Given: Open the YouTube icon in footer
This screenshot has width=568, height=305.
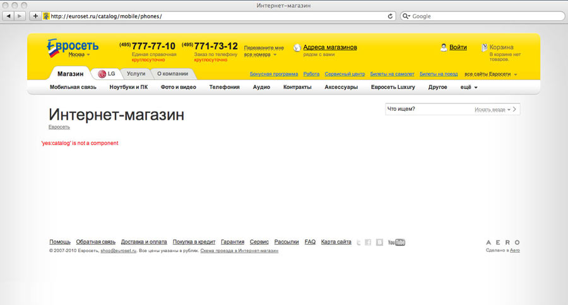Looking at the screenshot, I should (x=396, y=243).
